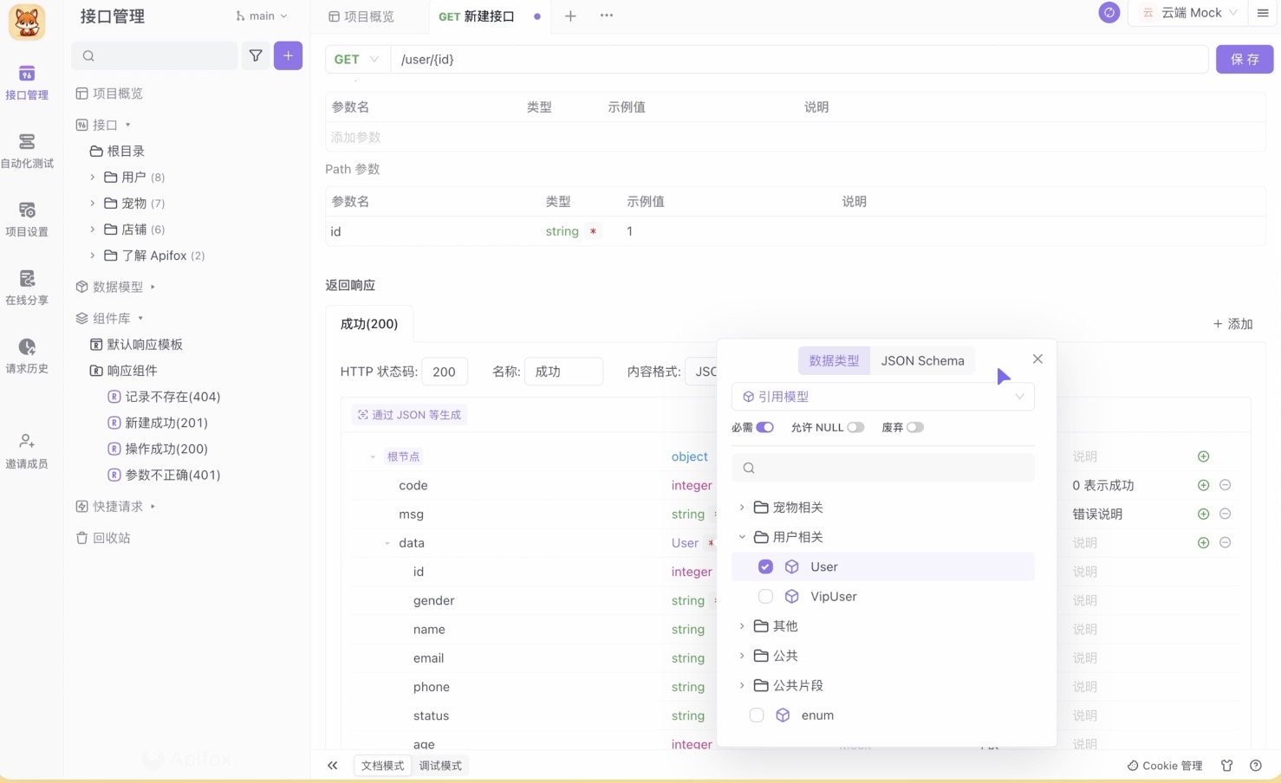Image resolution: width=1281 pixels, height=783 pixels.
Task: Open 请求历史 sidebar section
Action: point(27,357)
